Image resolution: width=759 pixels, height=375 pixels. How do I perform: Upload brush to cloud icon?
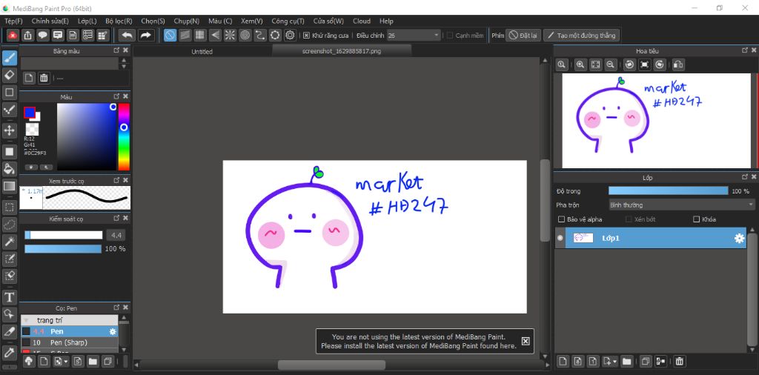[x=29, y=361]
